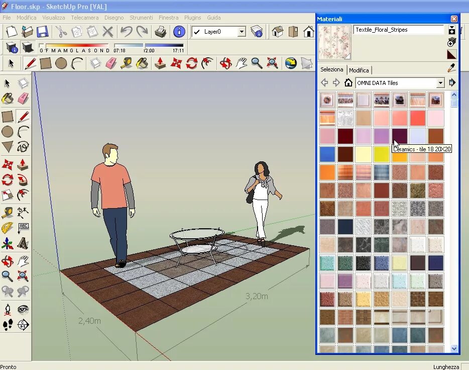This screenshot has width=469, height=370.
Task: Click the Open file icon
Action: pyautogui.click(x=27, y=32)
